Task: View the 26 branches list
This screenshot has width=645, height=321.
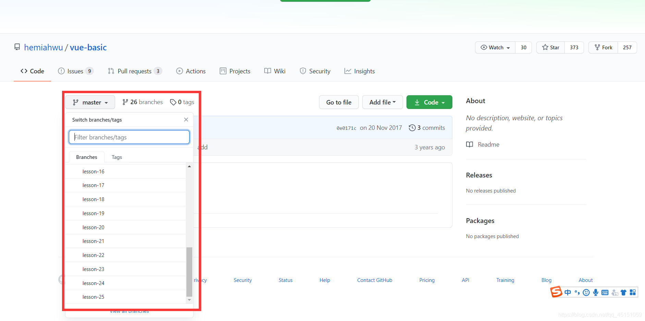Action: (x=143, y=102)
